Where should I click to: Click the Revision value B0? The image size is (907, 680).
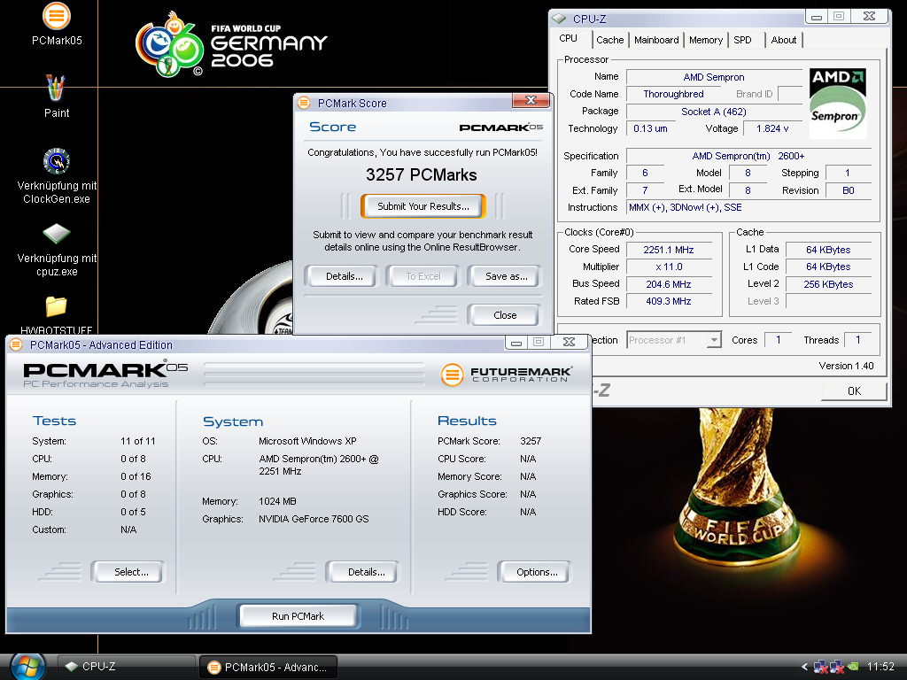click(848, 190)
